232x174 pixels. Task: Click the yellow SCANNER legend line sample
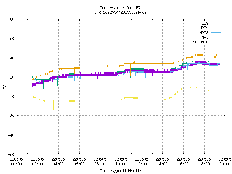coord(216,42)
